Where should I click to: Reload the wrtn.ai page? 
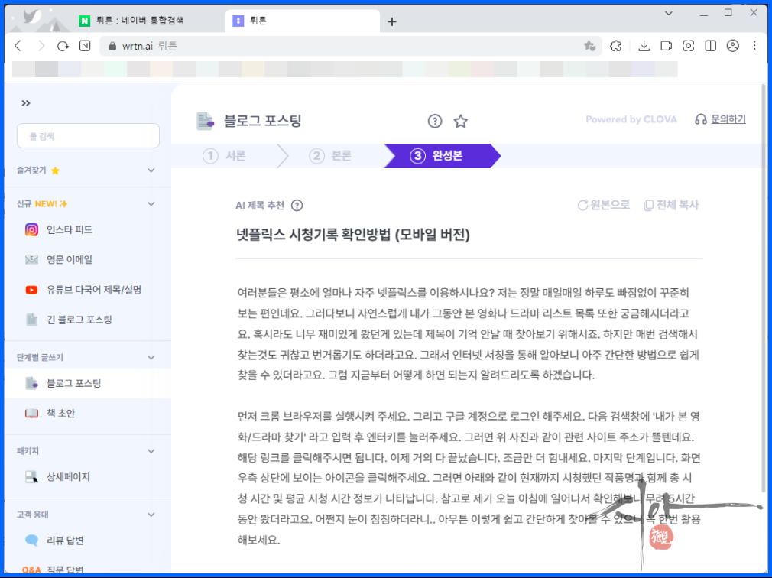coord(63,46)
